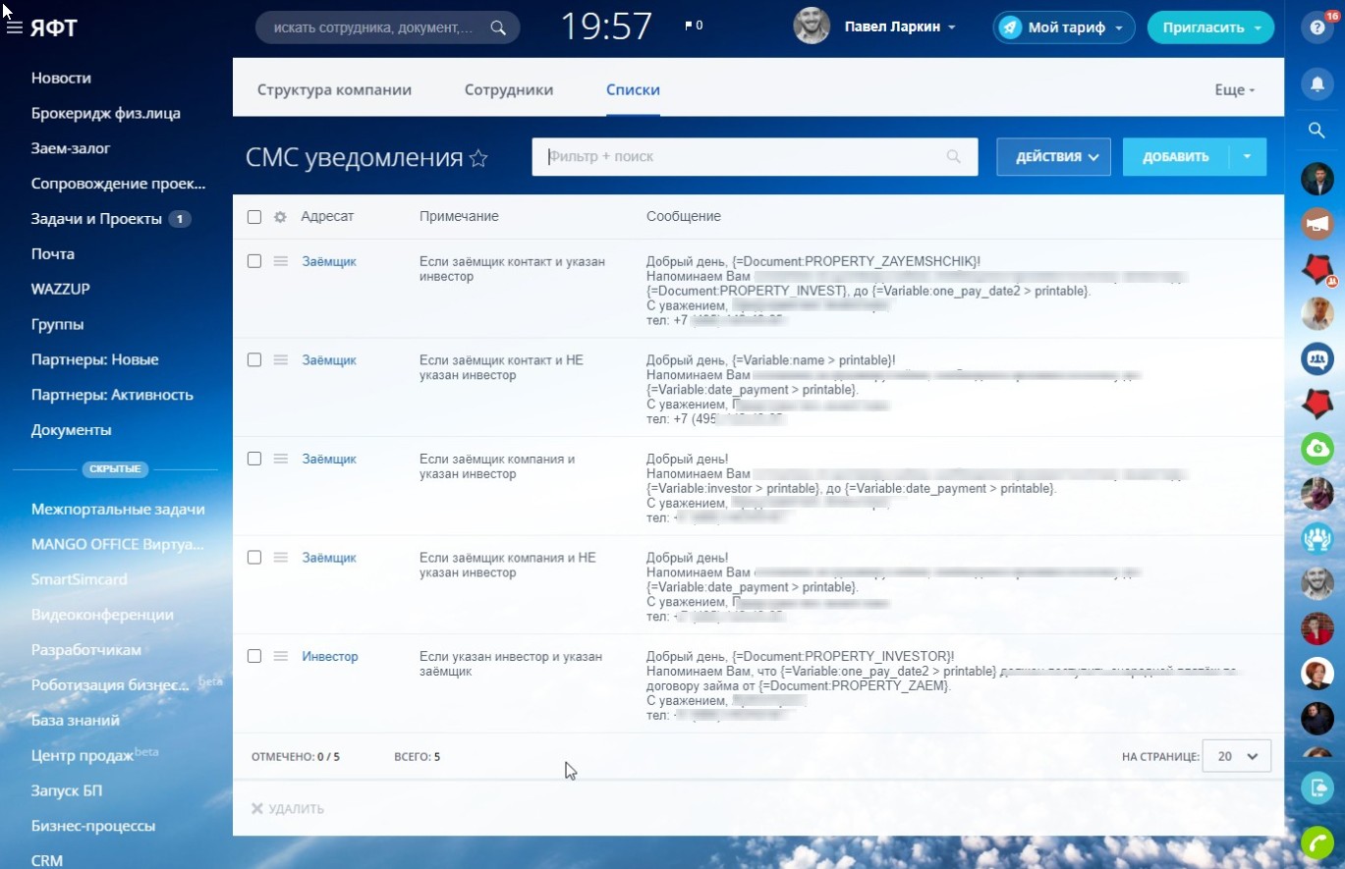Click the hamburger menu icon beside ЯФТ
This screenshot has height=869, width=1345.
[15, 27]
